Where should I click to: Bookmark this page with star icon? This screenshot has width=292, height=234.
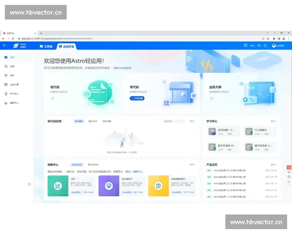[268, 39]
